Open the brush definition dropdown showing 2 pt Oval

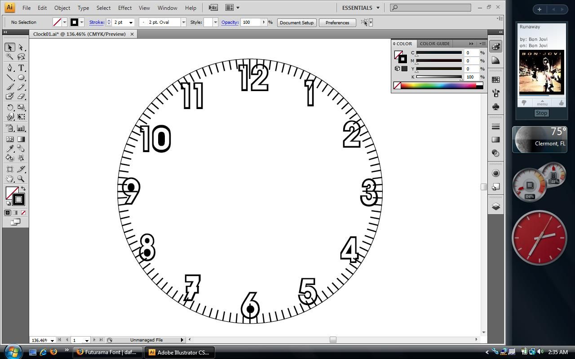point(183,22)
